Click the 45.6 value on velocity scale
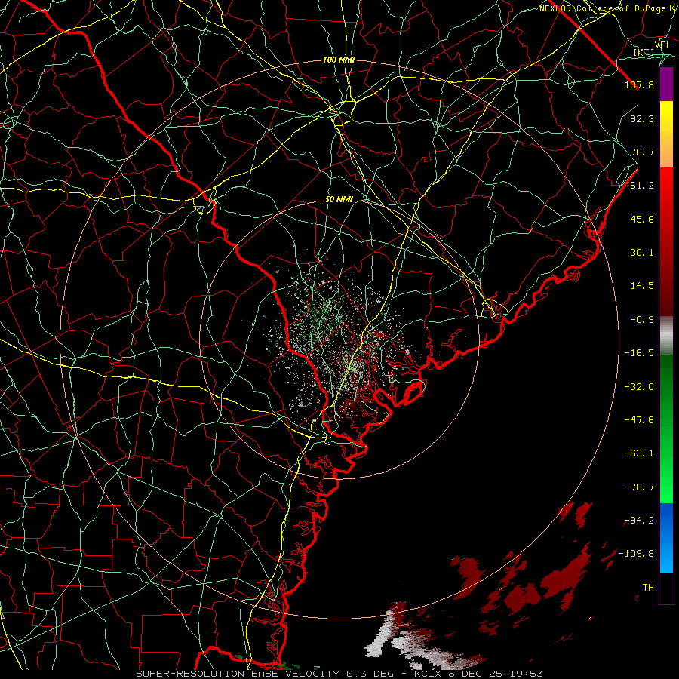The height and width of the screenshot is (679, 679). pyautogui.click(x=642, y=219)
